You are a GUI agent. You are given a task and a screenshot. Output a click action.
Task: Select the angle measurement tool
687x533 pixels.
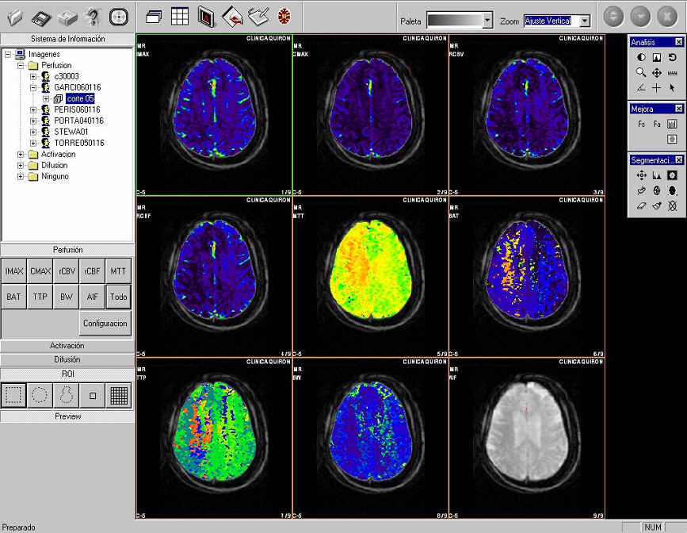[x=641, y=87]
